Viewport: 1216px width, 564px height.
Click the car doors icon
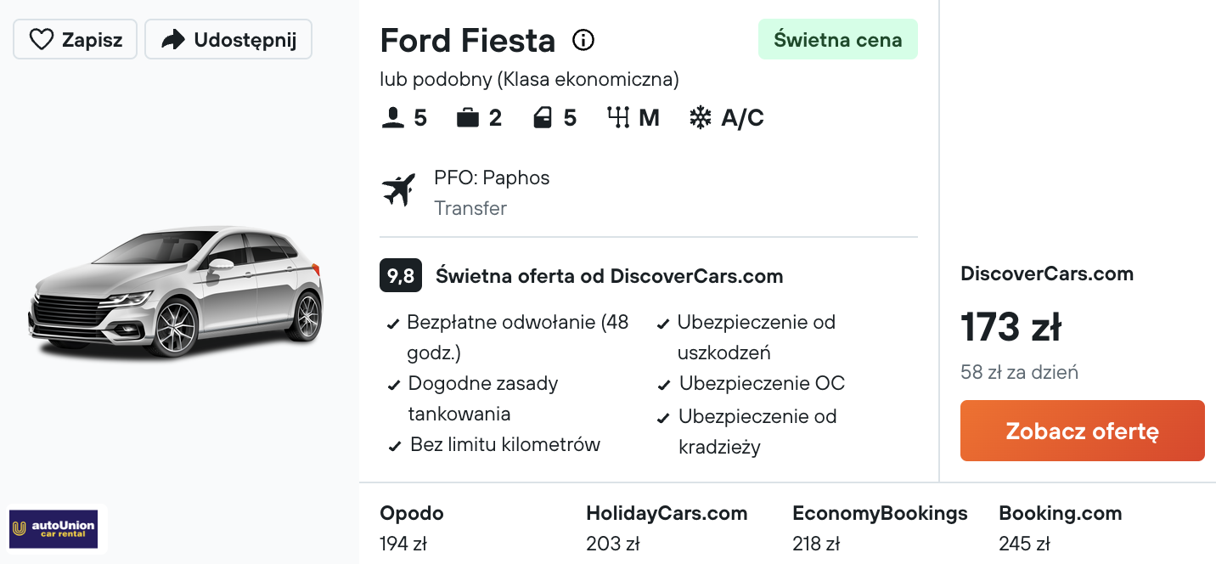pos(543,118)
